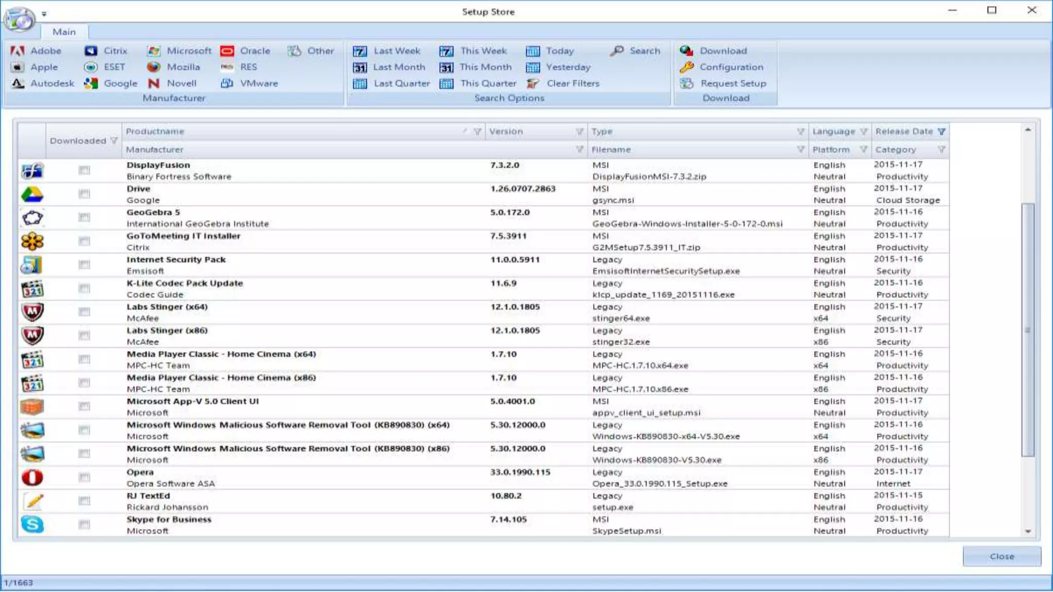This screenshot has height=592, width=1053.
Task: Open the Type column filter
Action: click(x=801, y=132)
